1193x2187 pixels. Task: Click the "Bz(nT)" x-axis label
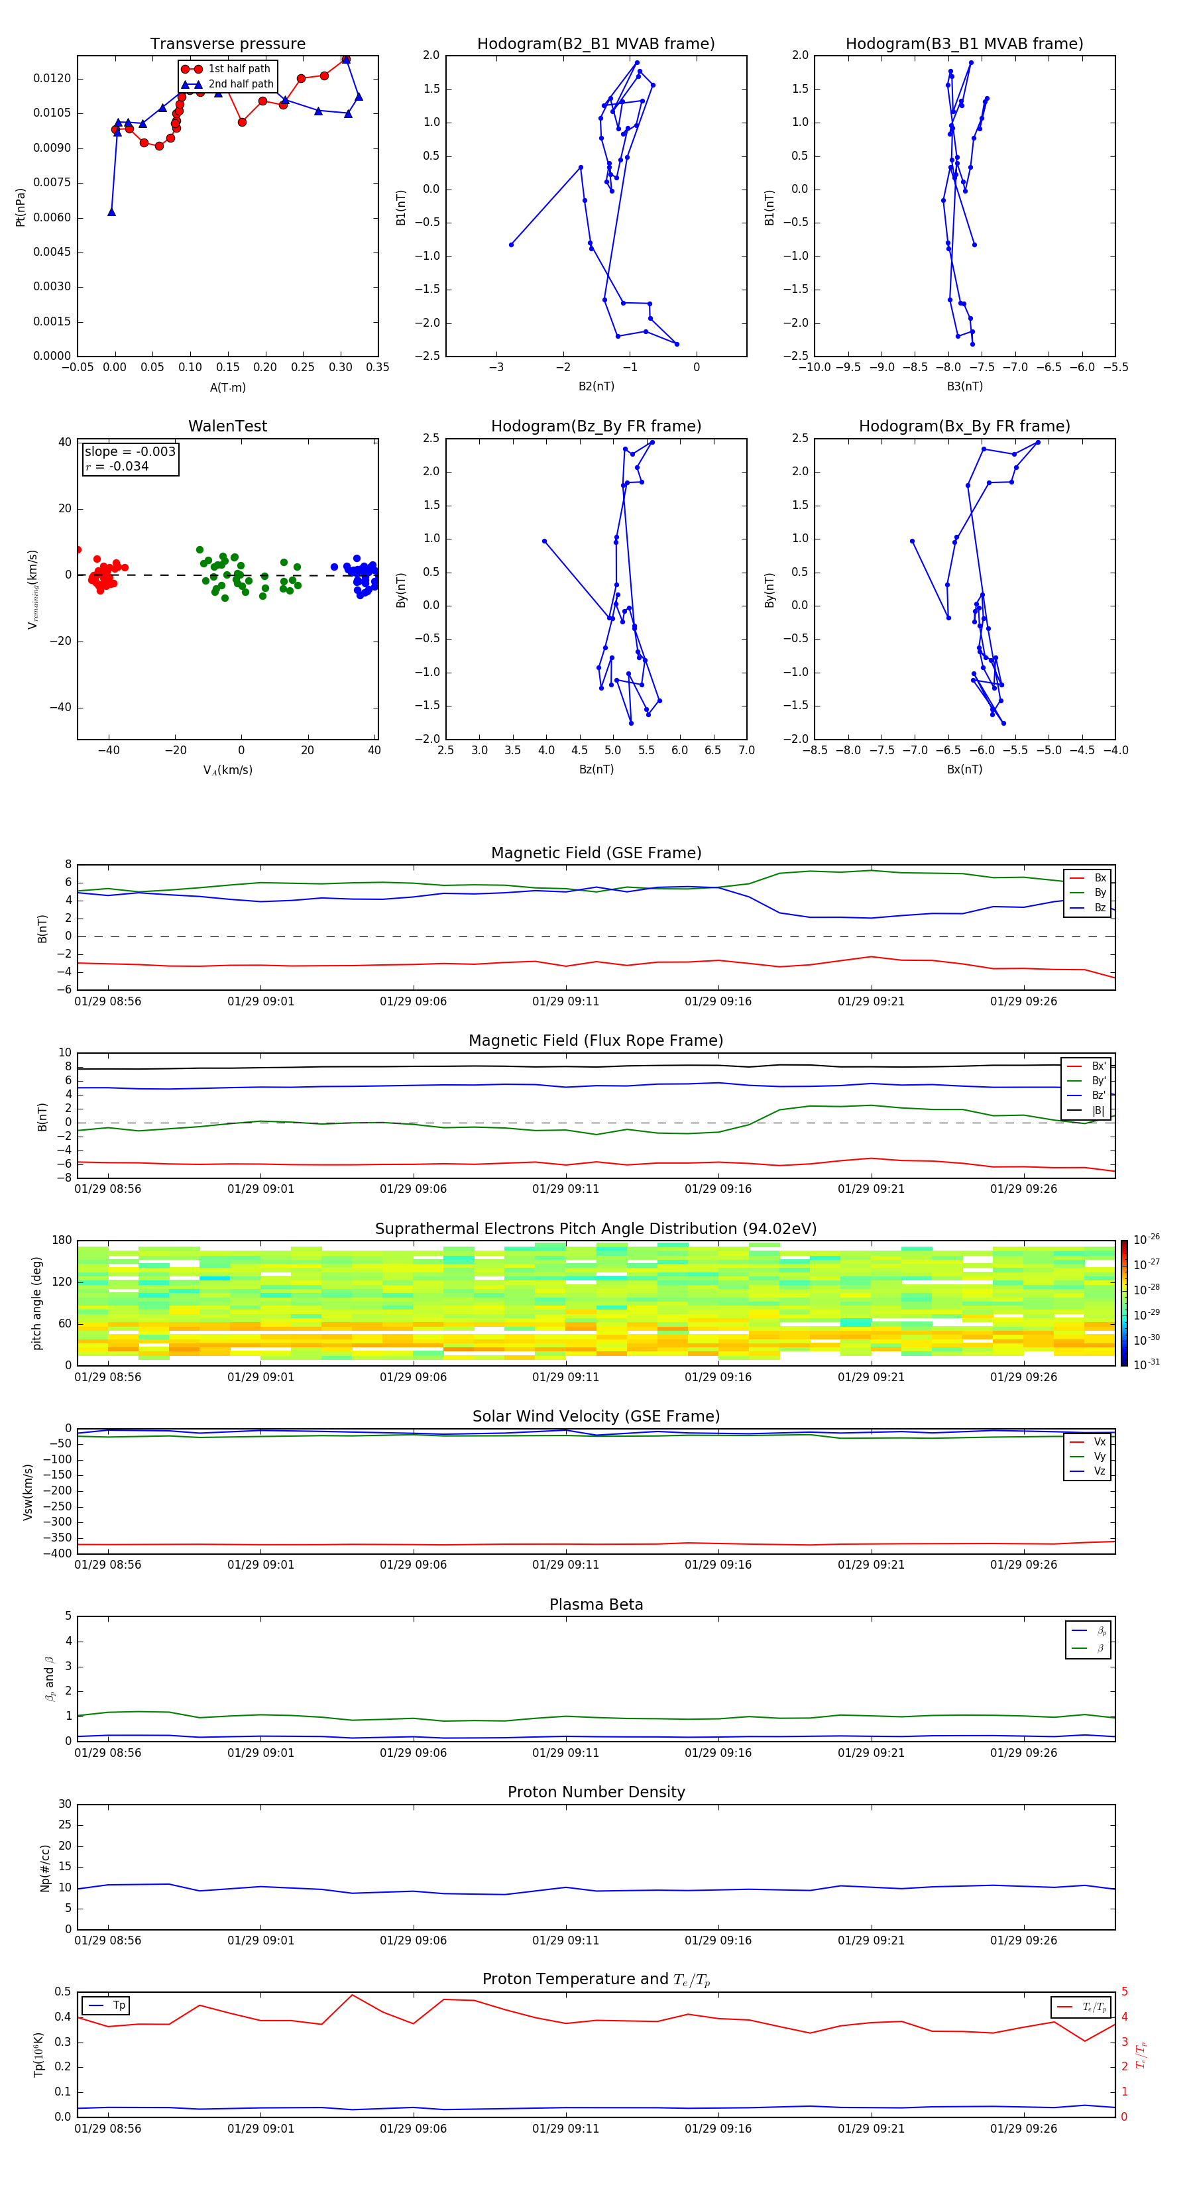596,769
